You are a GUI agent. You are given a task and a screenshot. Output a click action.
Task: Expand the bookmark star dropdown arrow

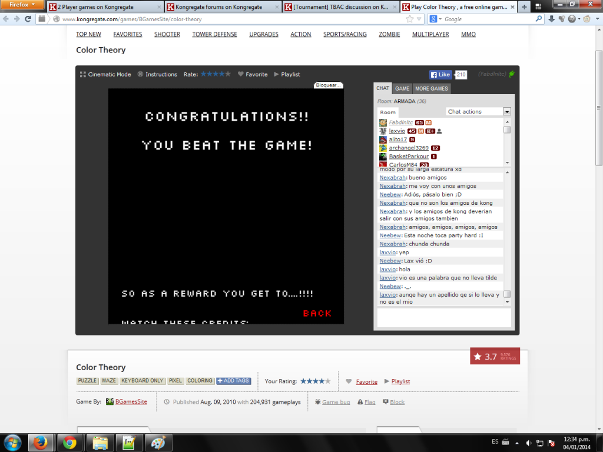click(x=419, y=19)
